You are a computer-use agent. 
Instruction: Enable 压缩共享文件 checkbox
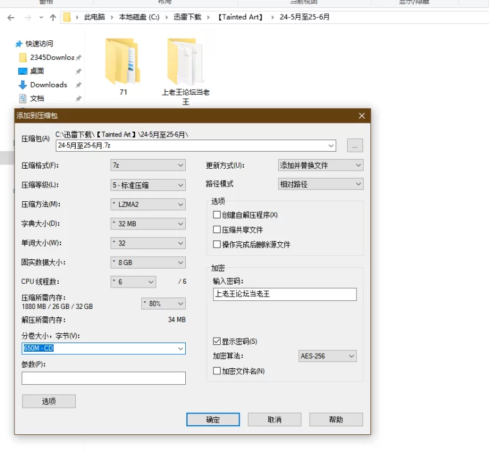pyautogui.click(x=217, y=229)
